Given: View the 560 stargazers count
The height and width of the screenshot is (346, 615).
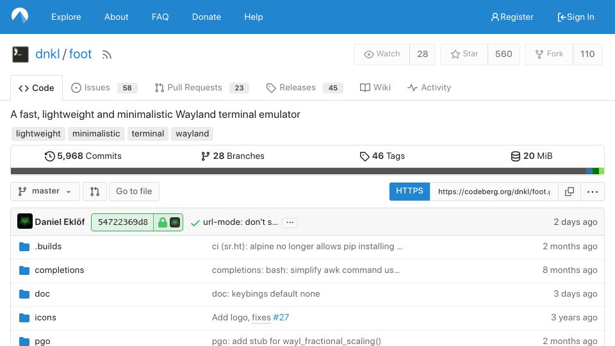Looking at the screenshot, I should 504,54.
